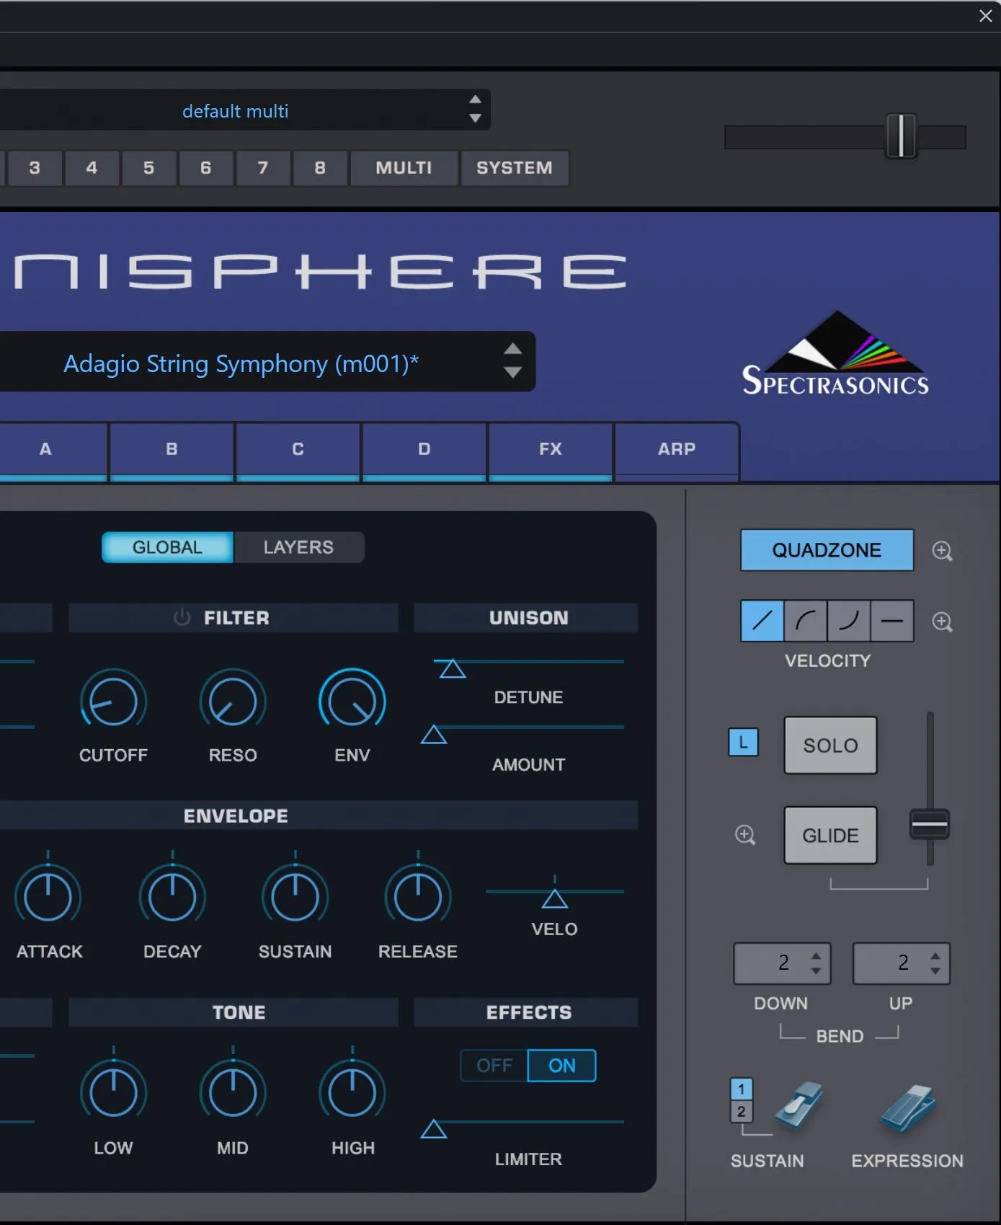The width and height of the screenshot is (1001, 1225).
Task: Click the tone Mid knob
Action: (233, 1093)
